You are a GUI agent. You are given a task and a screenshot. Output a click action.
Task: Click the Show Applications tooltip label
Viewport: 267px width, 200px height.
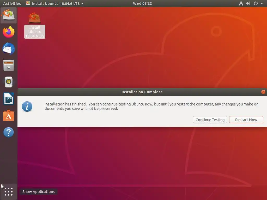tap(39, 192)
